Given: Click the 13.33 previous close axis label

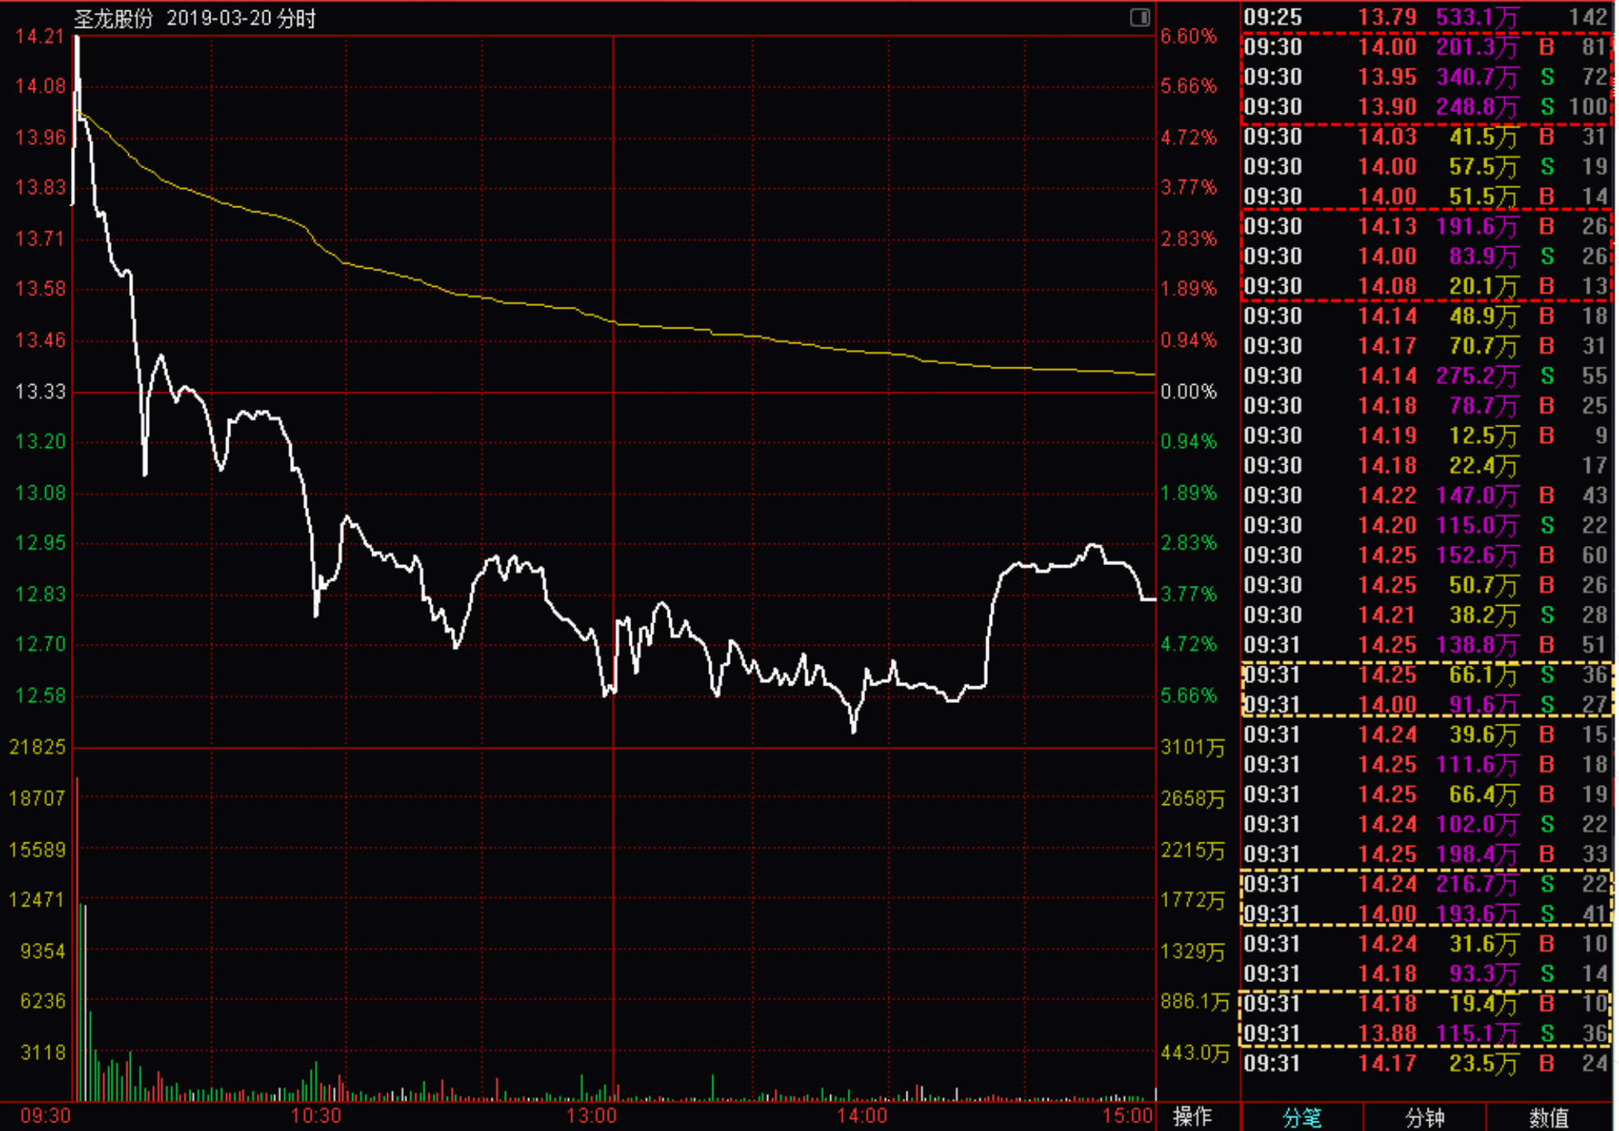Looking at the screenshot, I should (x=40, y=391).
